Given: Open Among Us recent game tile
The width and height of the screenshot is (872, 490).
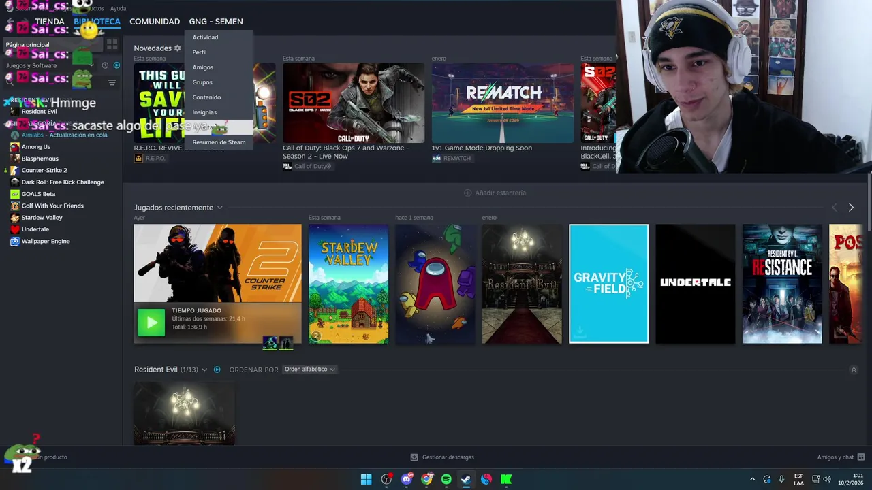Looking at the screenshot, I should point(435,284).
